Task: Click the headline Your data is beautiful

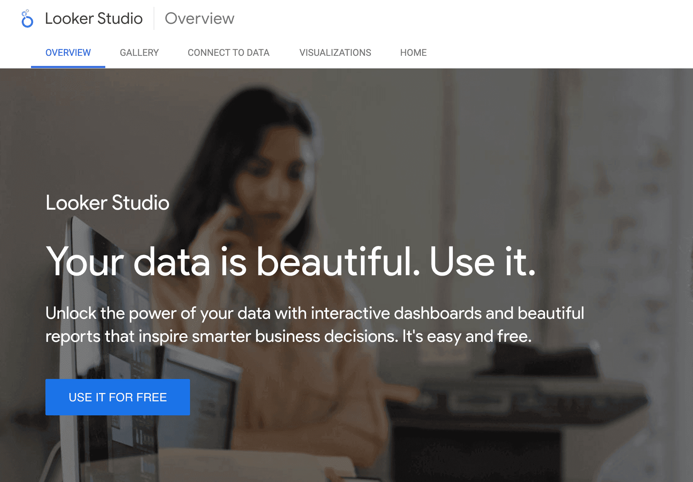Action: point(288,261)
